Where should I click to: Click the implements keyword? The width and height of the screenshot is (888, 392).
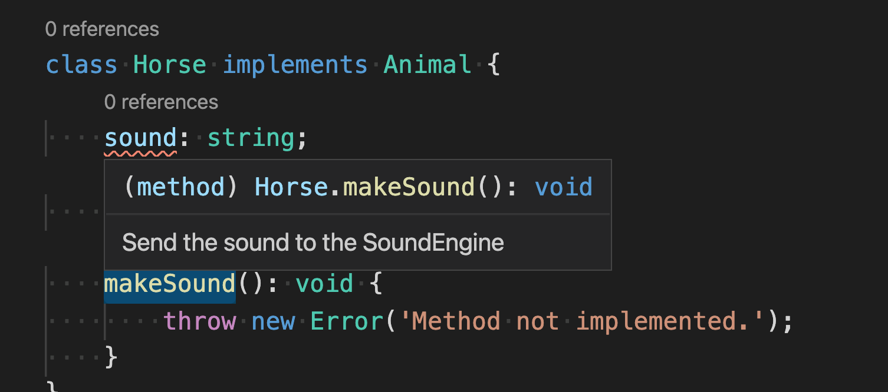click(294, 65)
